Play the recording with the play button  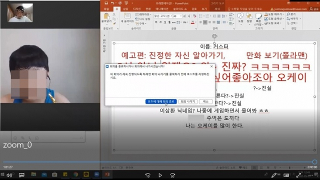click(x=160, y=175)
